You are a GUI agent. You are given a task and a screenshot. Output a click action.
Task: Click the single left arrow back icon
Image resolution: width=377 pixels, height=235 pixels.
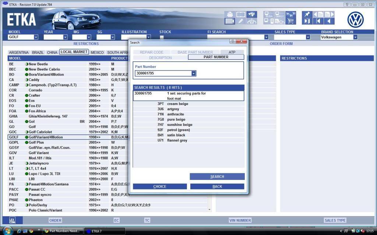point(329,21)
